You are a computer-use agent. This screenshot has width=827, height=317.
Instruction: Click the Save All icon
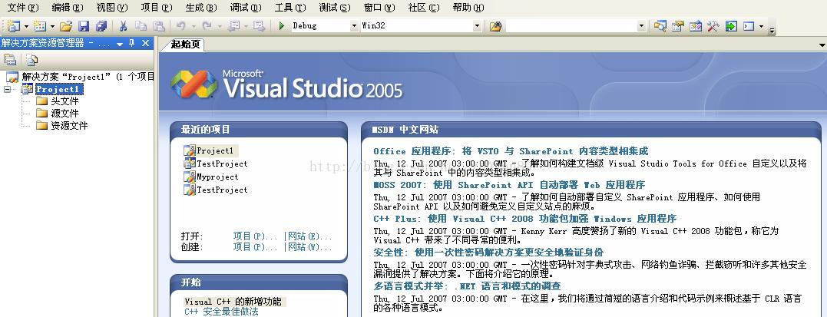tap(101, 26)
